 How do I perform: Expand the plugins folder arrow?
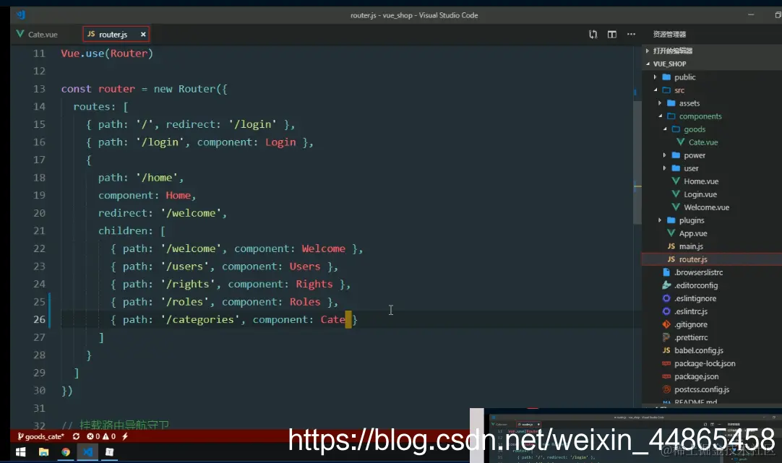point(660,220)
